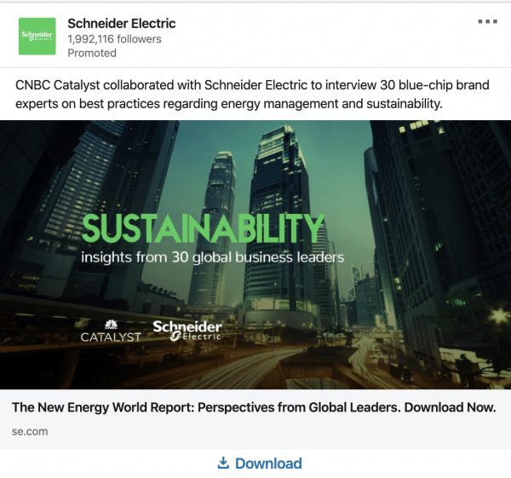Click the Schneider Electric green logo avatar
The width and height of the screenshot is (511, 478).
pyautogui.click(x=37, y=36)
